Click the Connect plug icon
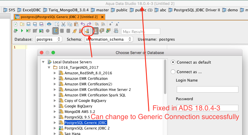 click(75, 31)
